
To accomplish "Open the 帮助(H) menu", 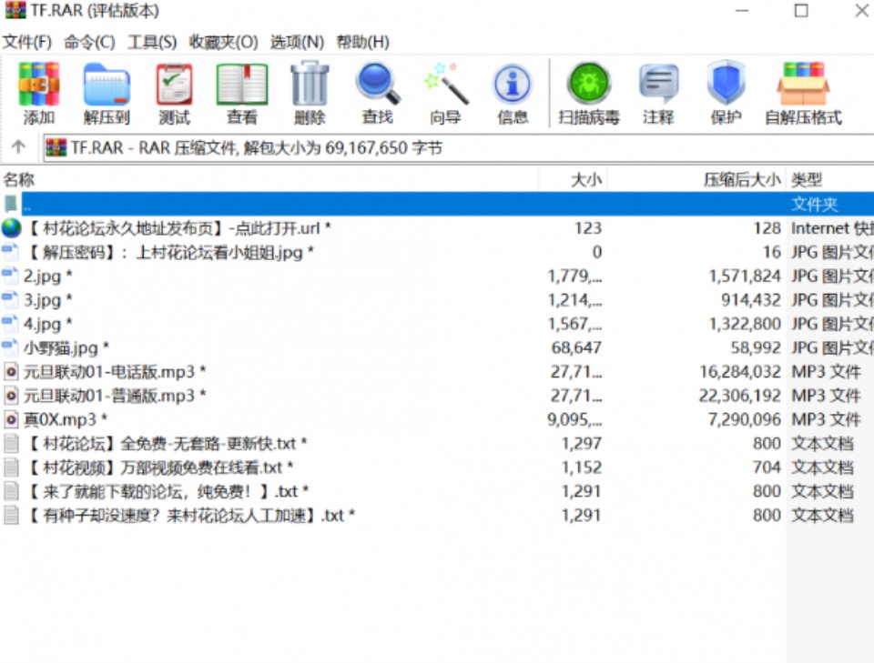I will (363, 42).
